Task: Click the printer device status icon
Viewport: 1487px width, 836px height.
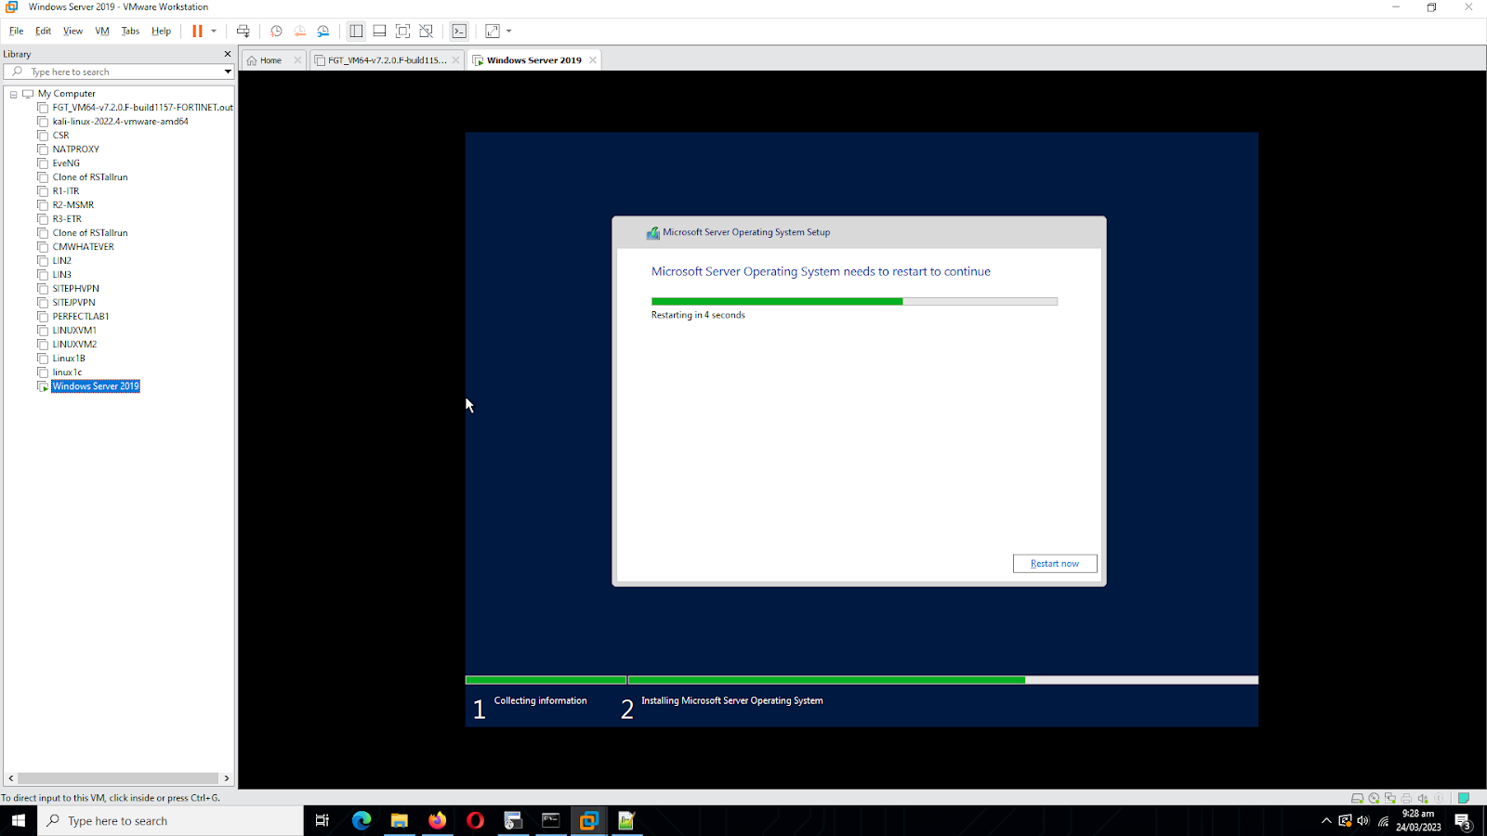Action: click(1406, 798)
